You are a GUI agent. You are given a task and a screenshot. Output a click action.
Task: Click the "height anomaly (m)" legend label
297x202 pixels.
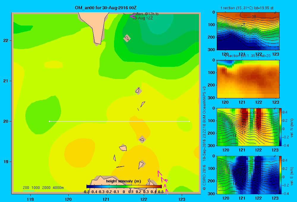[x=124, y=181]
